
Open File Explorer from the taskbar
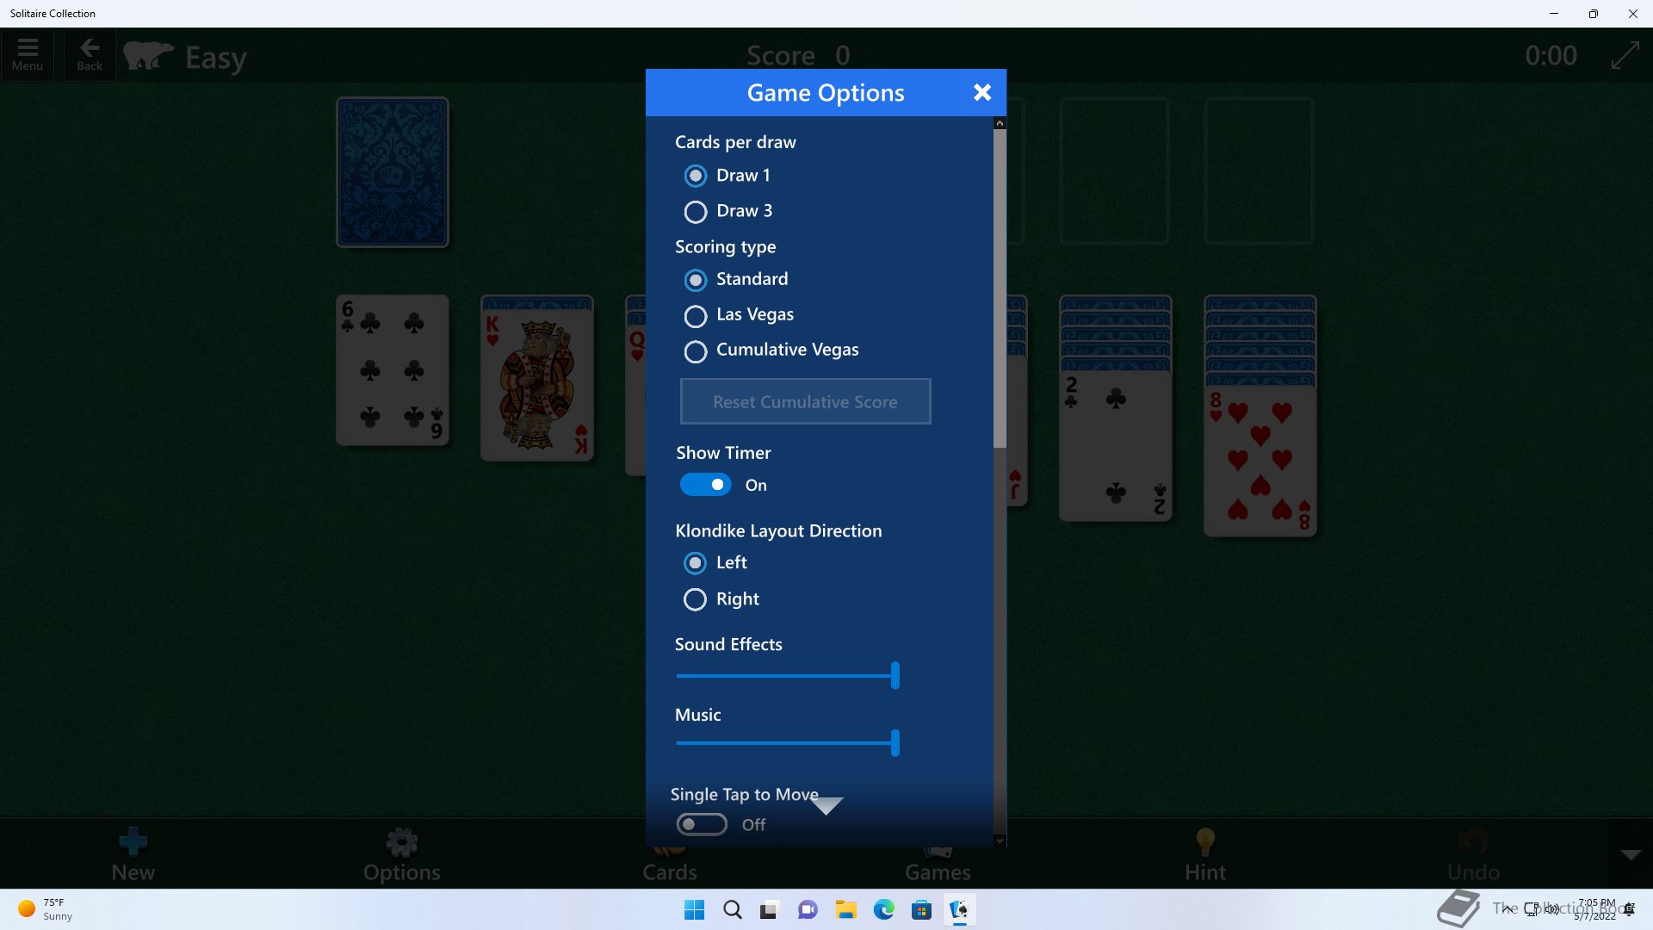pos(845,909)
